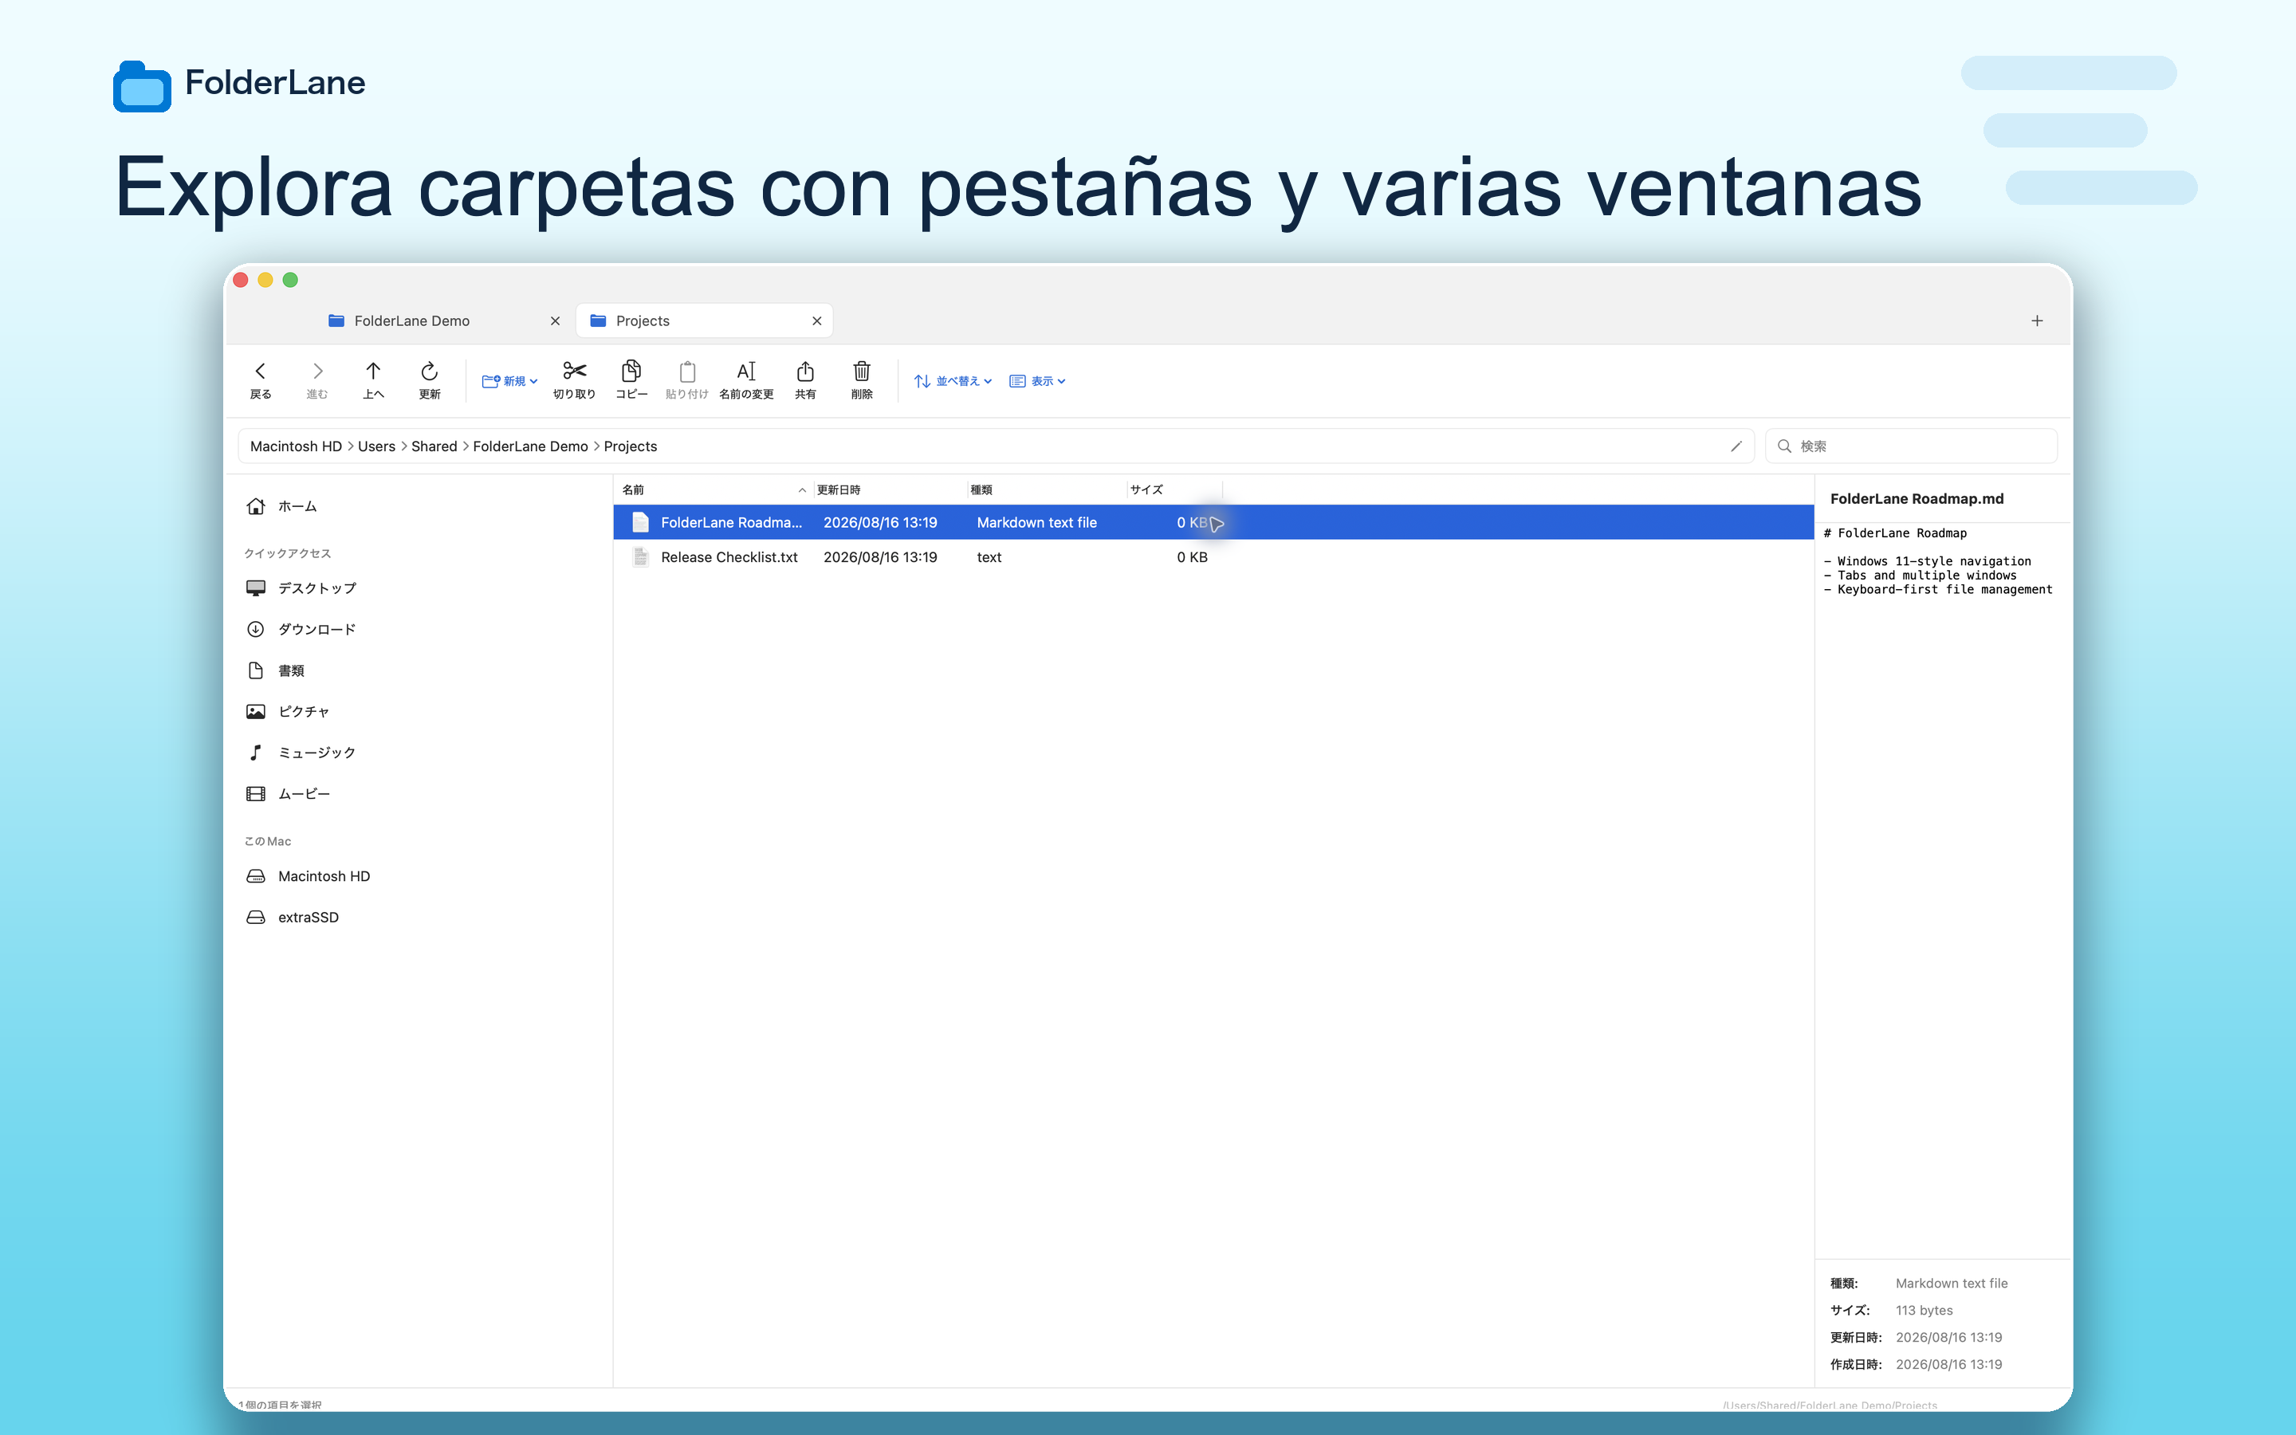Click the Release Checklist.txt file icon
Image resolution: width=2296 pixels, height=1435 pixels.
[x=640, y=557]
